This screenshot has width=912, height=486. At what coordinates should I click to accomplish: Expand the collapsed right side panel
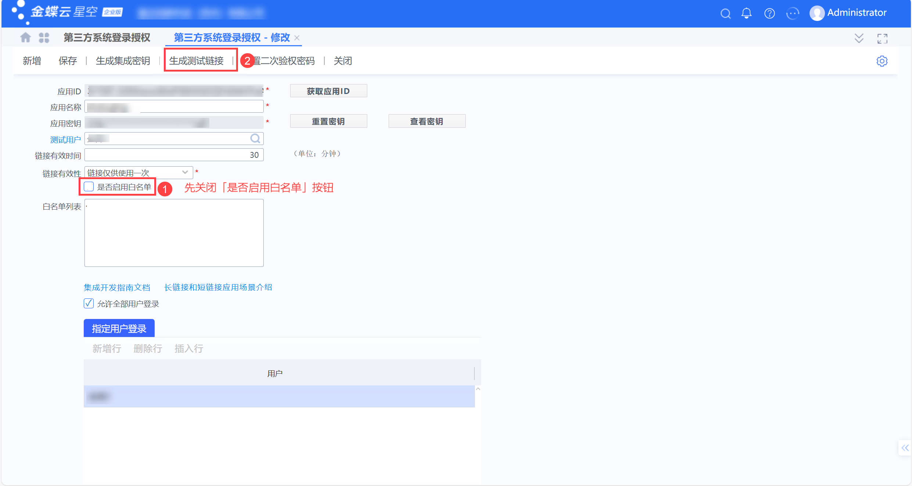[x=905, y=447]
